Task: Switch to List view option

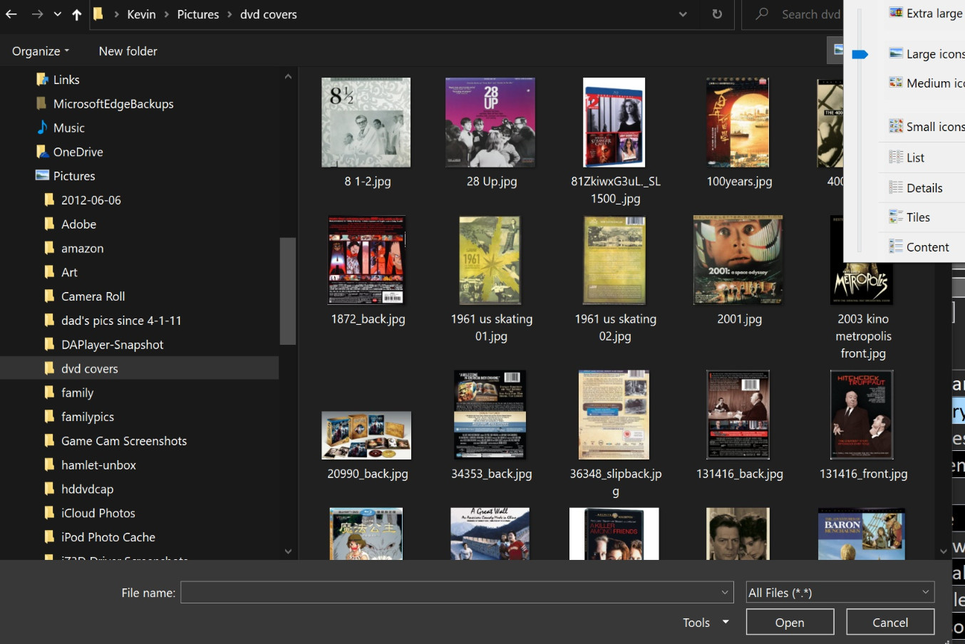Action: click(x=914, y=157)
